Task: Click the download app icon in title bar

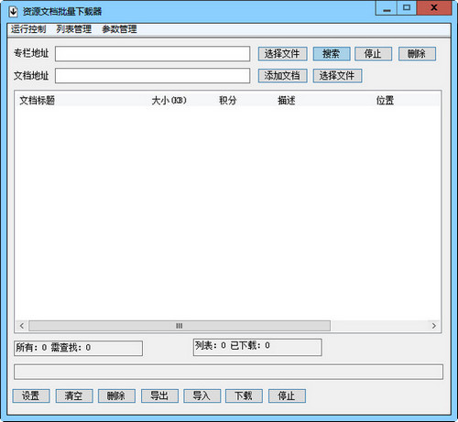Action: coord(13,12)
